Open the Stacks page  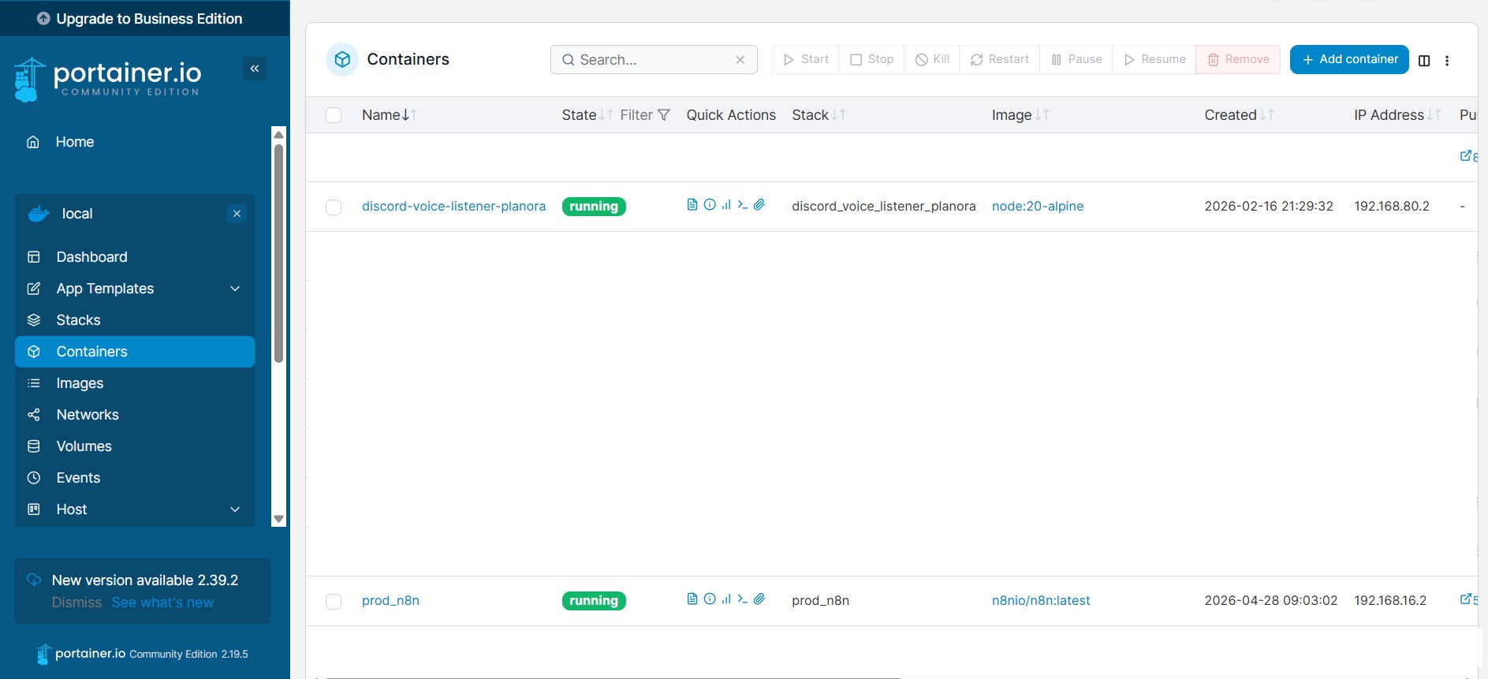point(135,320)
